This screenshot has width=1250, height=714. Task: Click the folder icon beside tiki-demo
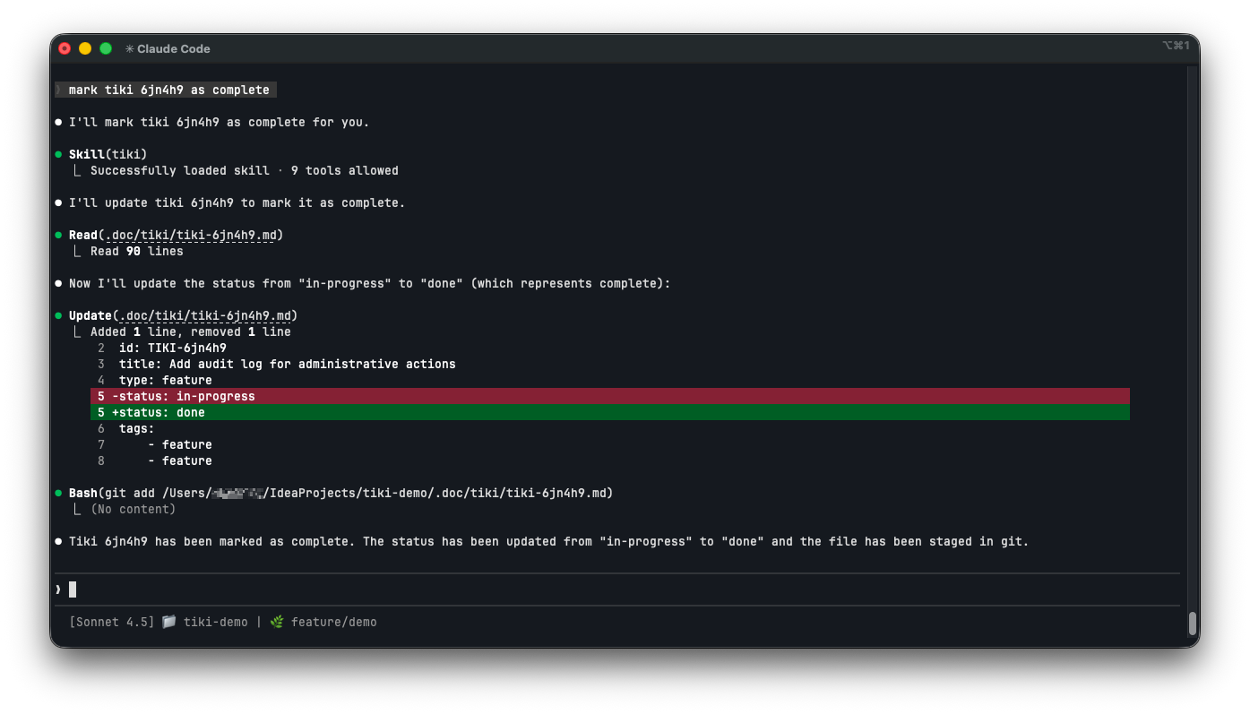coord(169,622)
